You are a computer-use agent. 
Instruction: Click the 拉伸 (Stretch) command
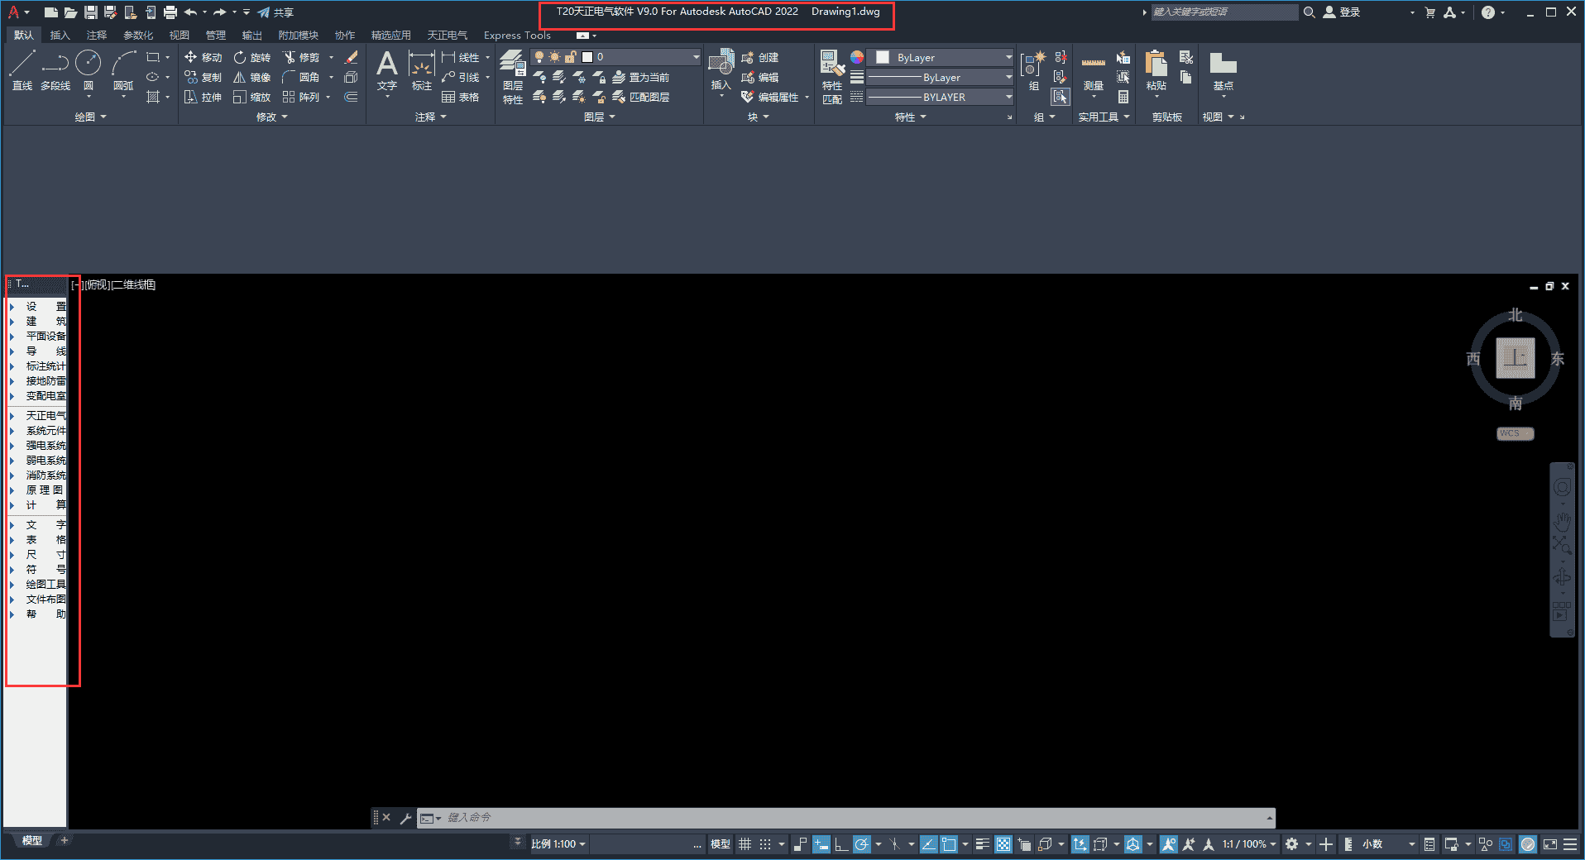pyautogui.click(x=204, y=97)
